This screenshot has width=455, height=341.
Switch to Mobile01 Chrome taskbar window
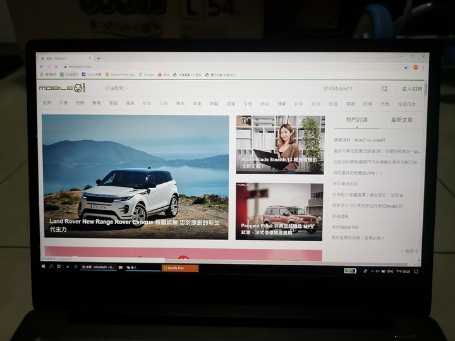pos(98,266)
